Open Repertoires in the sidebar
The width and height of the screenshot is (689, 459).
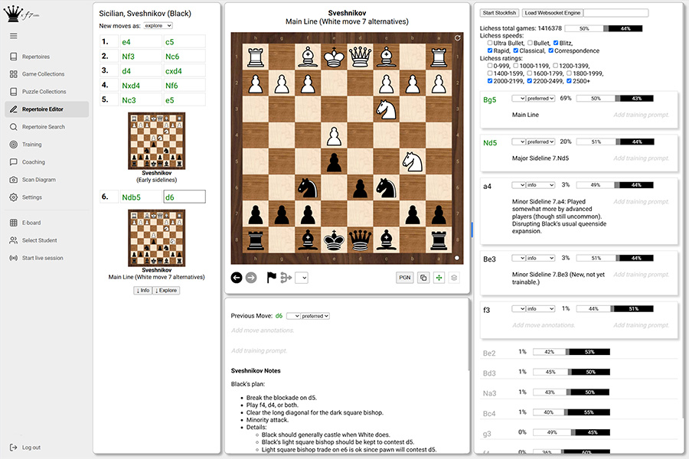click(35, 57)
